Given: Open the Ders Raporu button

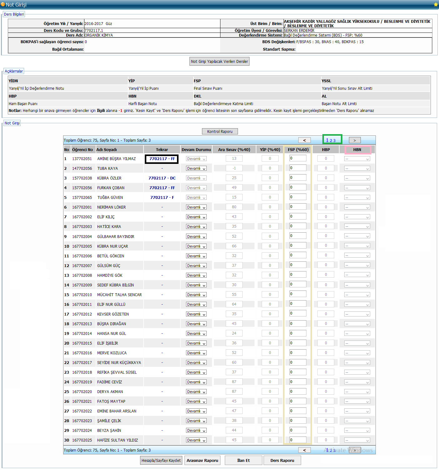Looking at the screenshot, I should 282,460.
